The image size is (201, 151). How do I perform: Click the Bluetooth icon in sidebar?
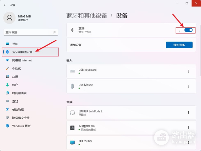pos(7,52)
